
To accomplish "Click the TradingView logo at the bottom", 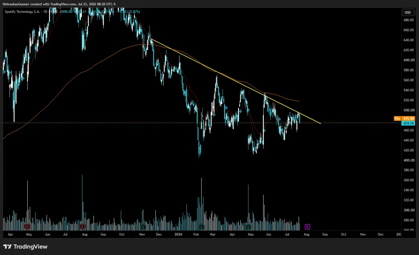I will (x=26, y=247).
